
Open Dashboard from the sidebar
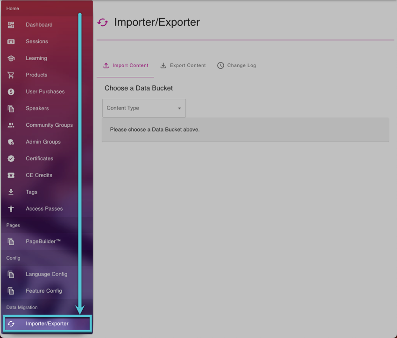pos(47,25)
